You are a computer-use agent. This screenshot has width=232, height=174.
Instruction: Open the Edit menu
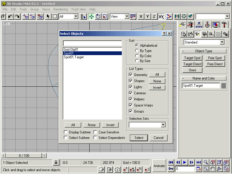pos(13,9)
